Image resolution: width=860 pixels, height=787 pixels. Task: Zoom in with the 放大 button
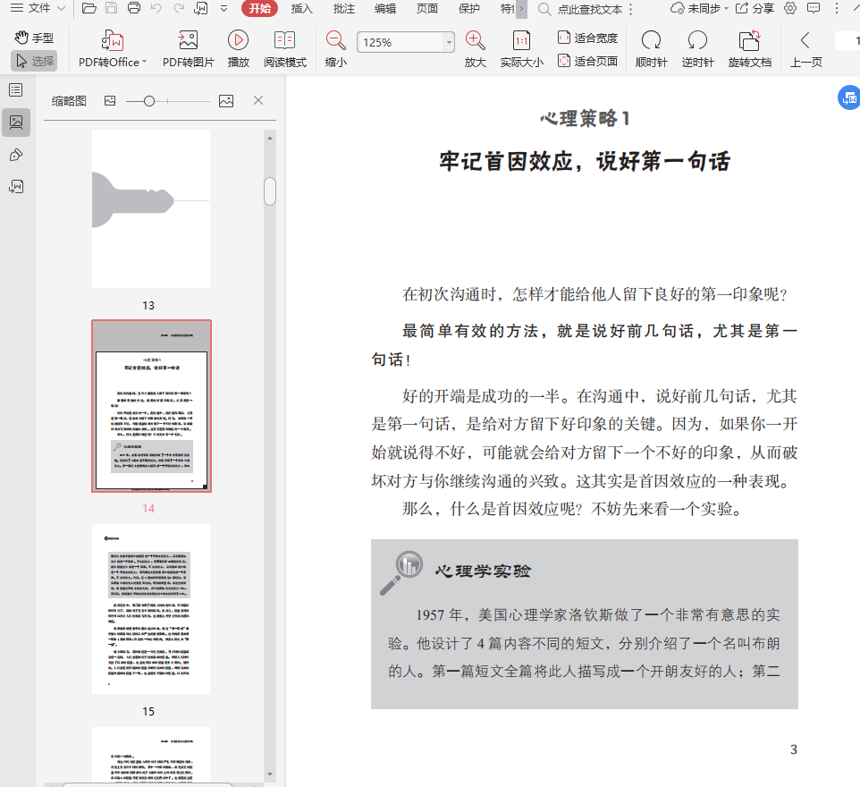(x=475, y=41)
